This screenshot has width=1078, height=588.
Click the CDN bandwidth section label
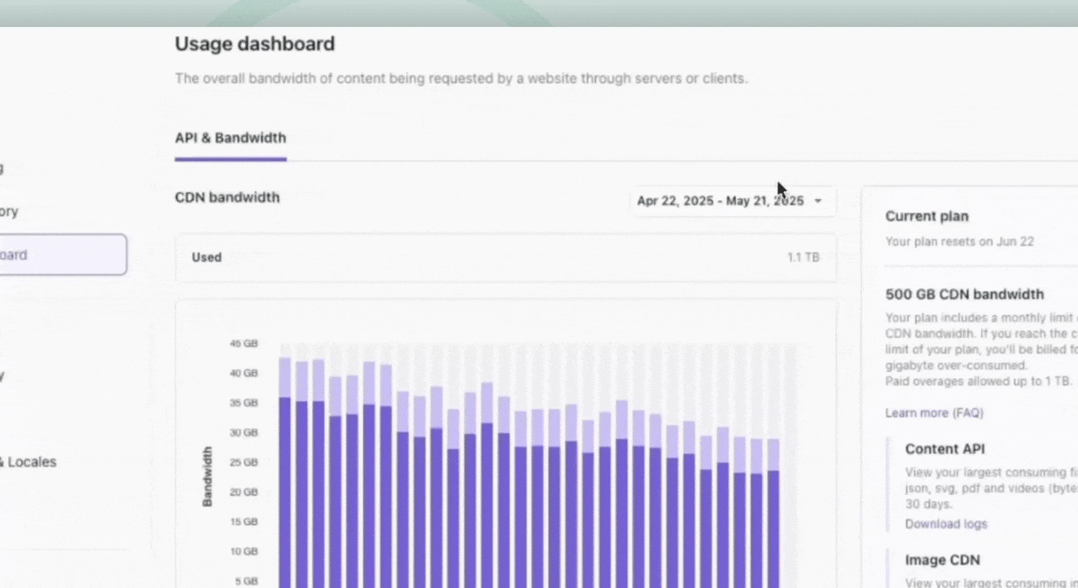227,198
